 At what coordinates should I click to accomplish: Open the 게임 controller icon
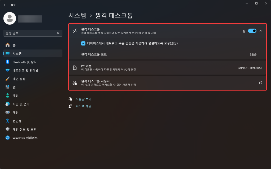point(8,112)
